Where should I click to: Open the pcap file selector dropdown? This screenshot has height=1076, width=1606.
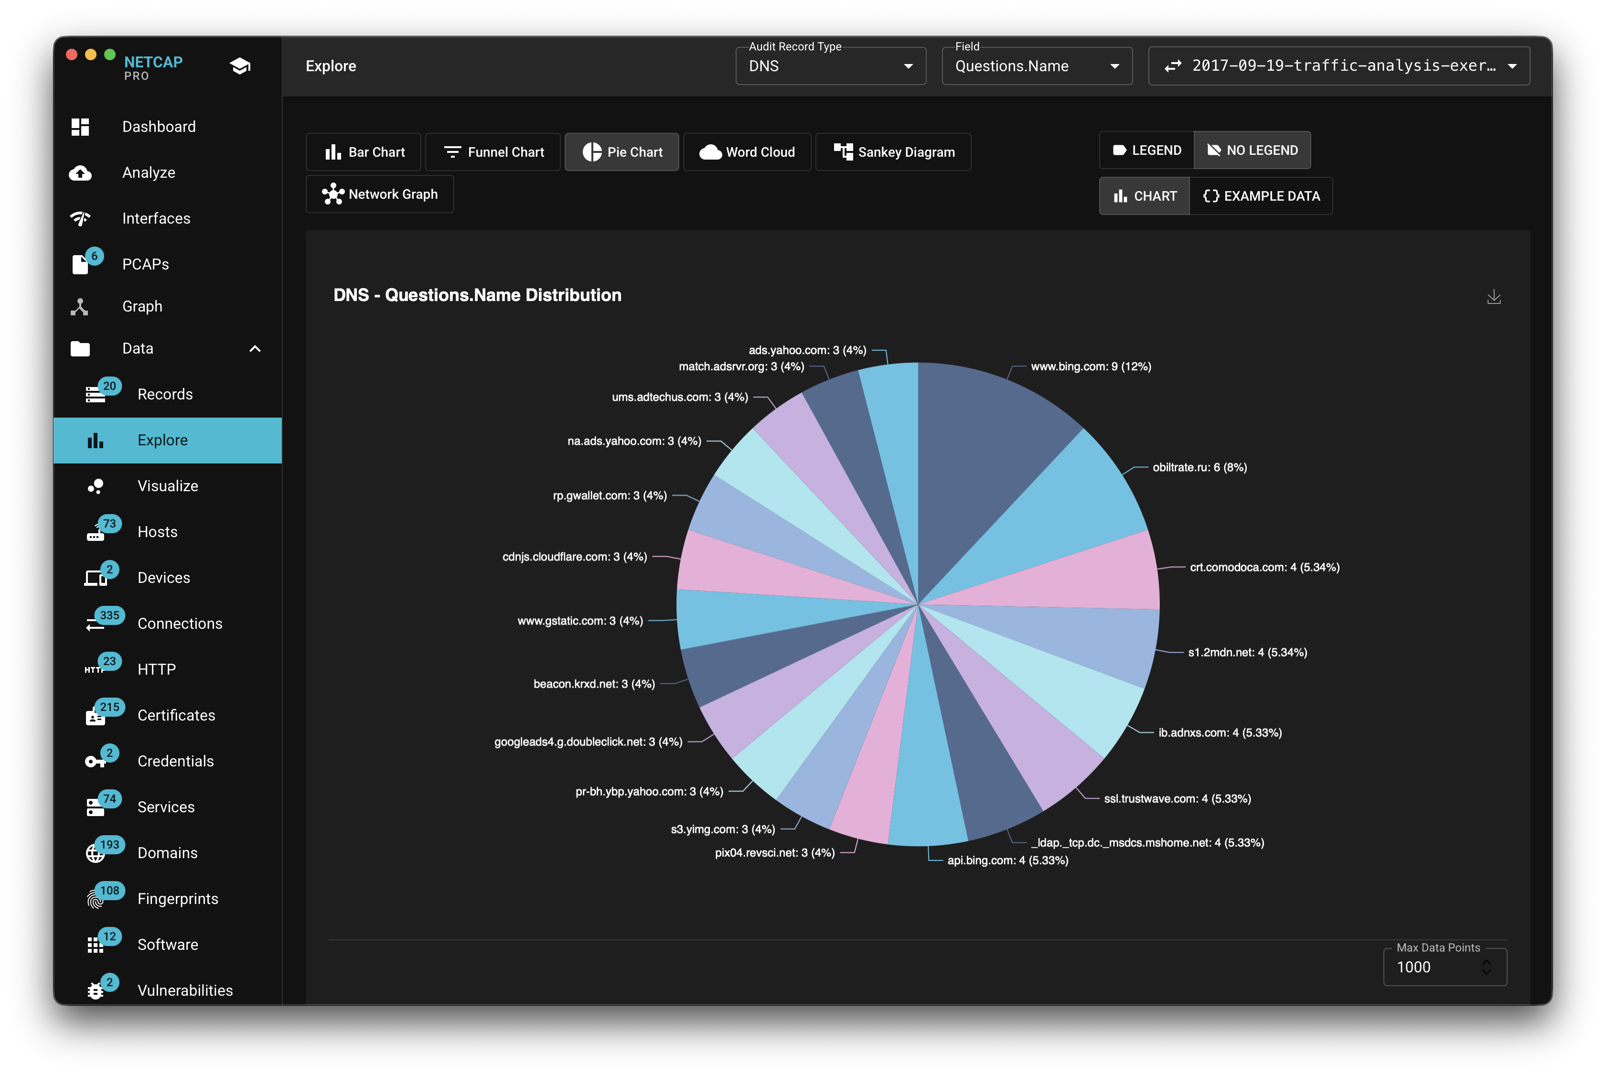click(x=1338, y=66)
